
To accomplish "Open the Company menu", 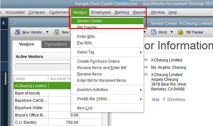I will pos(37,12).
